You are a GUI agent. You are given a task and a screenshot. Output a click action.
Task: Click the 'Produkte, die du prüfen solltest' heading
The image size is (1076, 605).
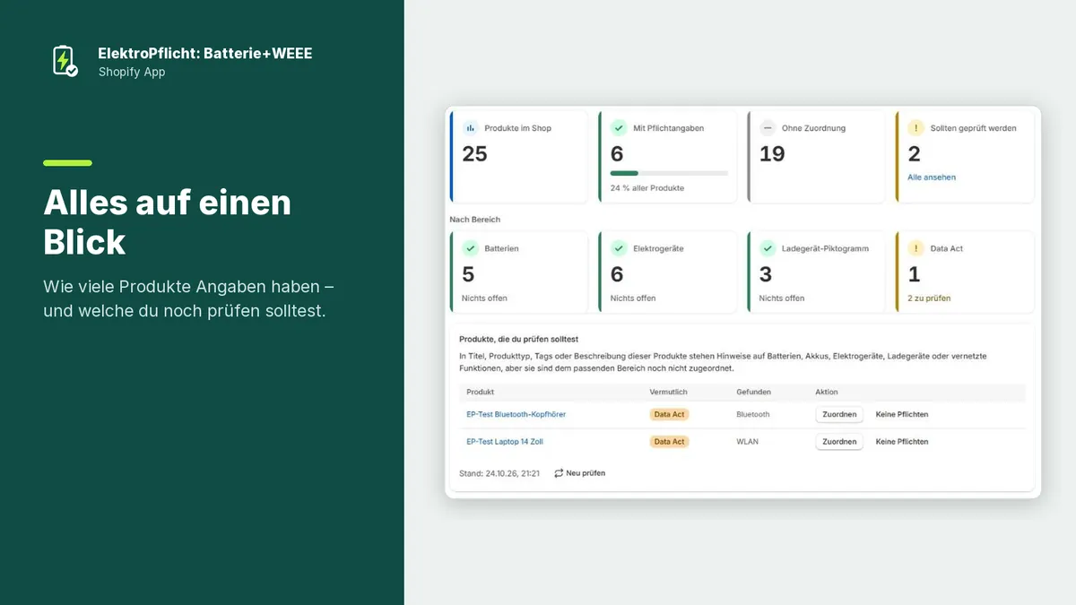[x=518, y=340]
